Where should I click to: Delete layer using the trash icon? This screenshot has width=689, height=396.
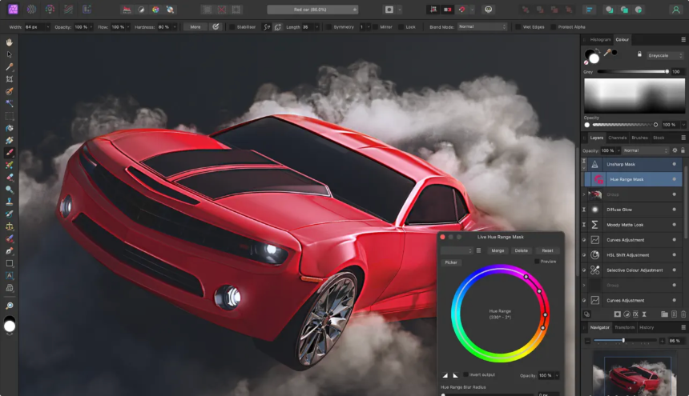683,314
